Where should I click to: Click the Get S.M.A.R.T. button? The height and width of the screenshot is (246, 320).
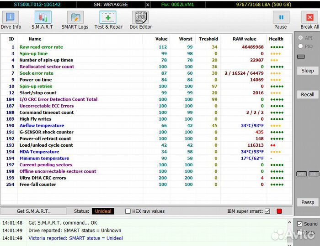(33, 211)
